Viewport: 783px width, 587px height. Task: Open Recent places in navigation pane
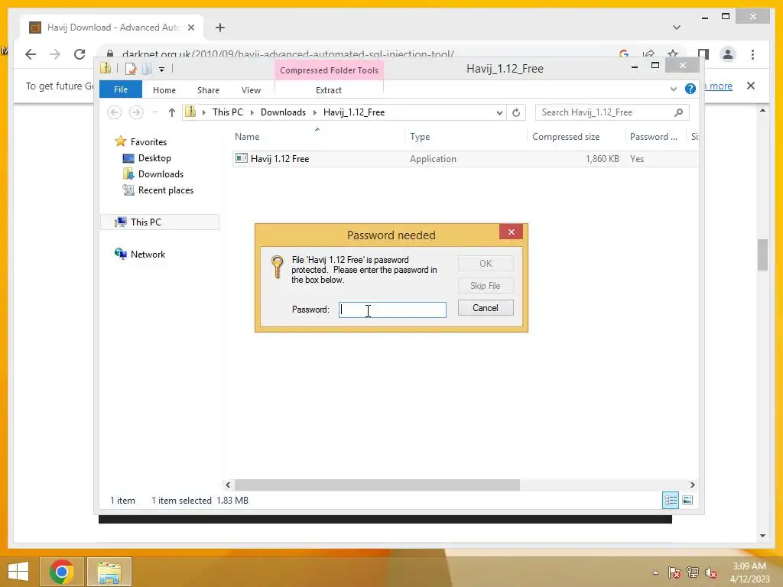166,190
